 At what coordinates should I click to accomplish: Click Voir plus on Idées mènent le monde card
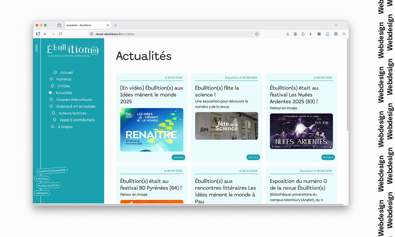coord(178,157)
